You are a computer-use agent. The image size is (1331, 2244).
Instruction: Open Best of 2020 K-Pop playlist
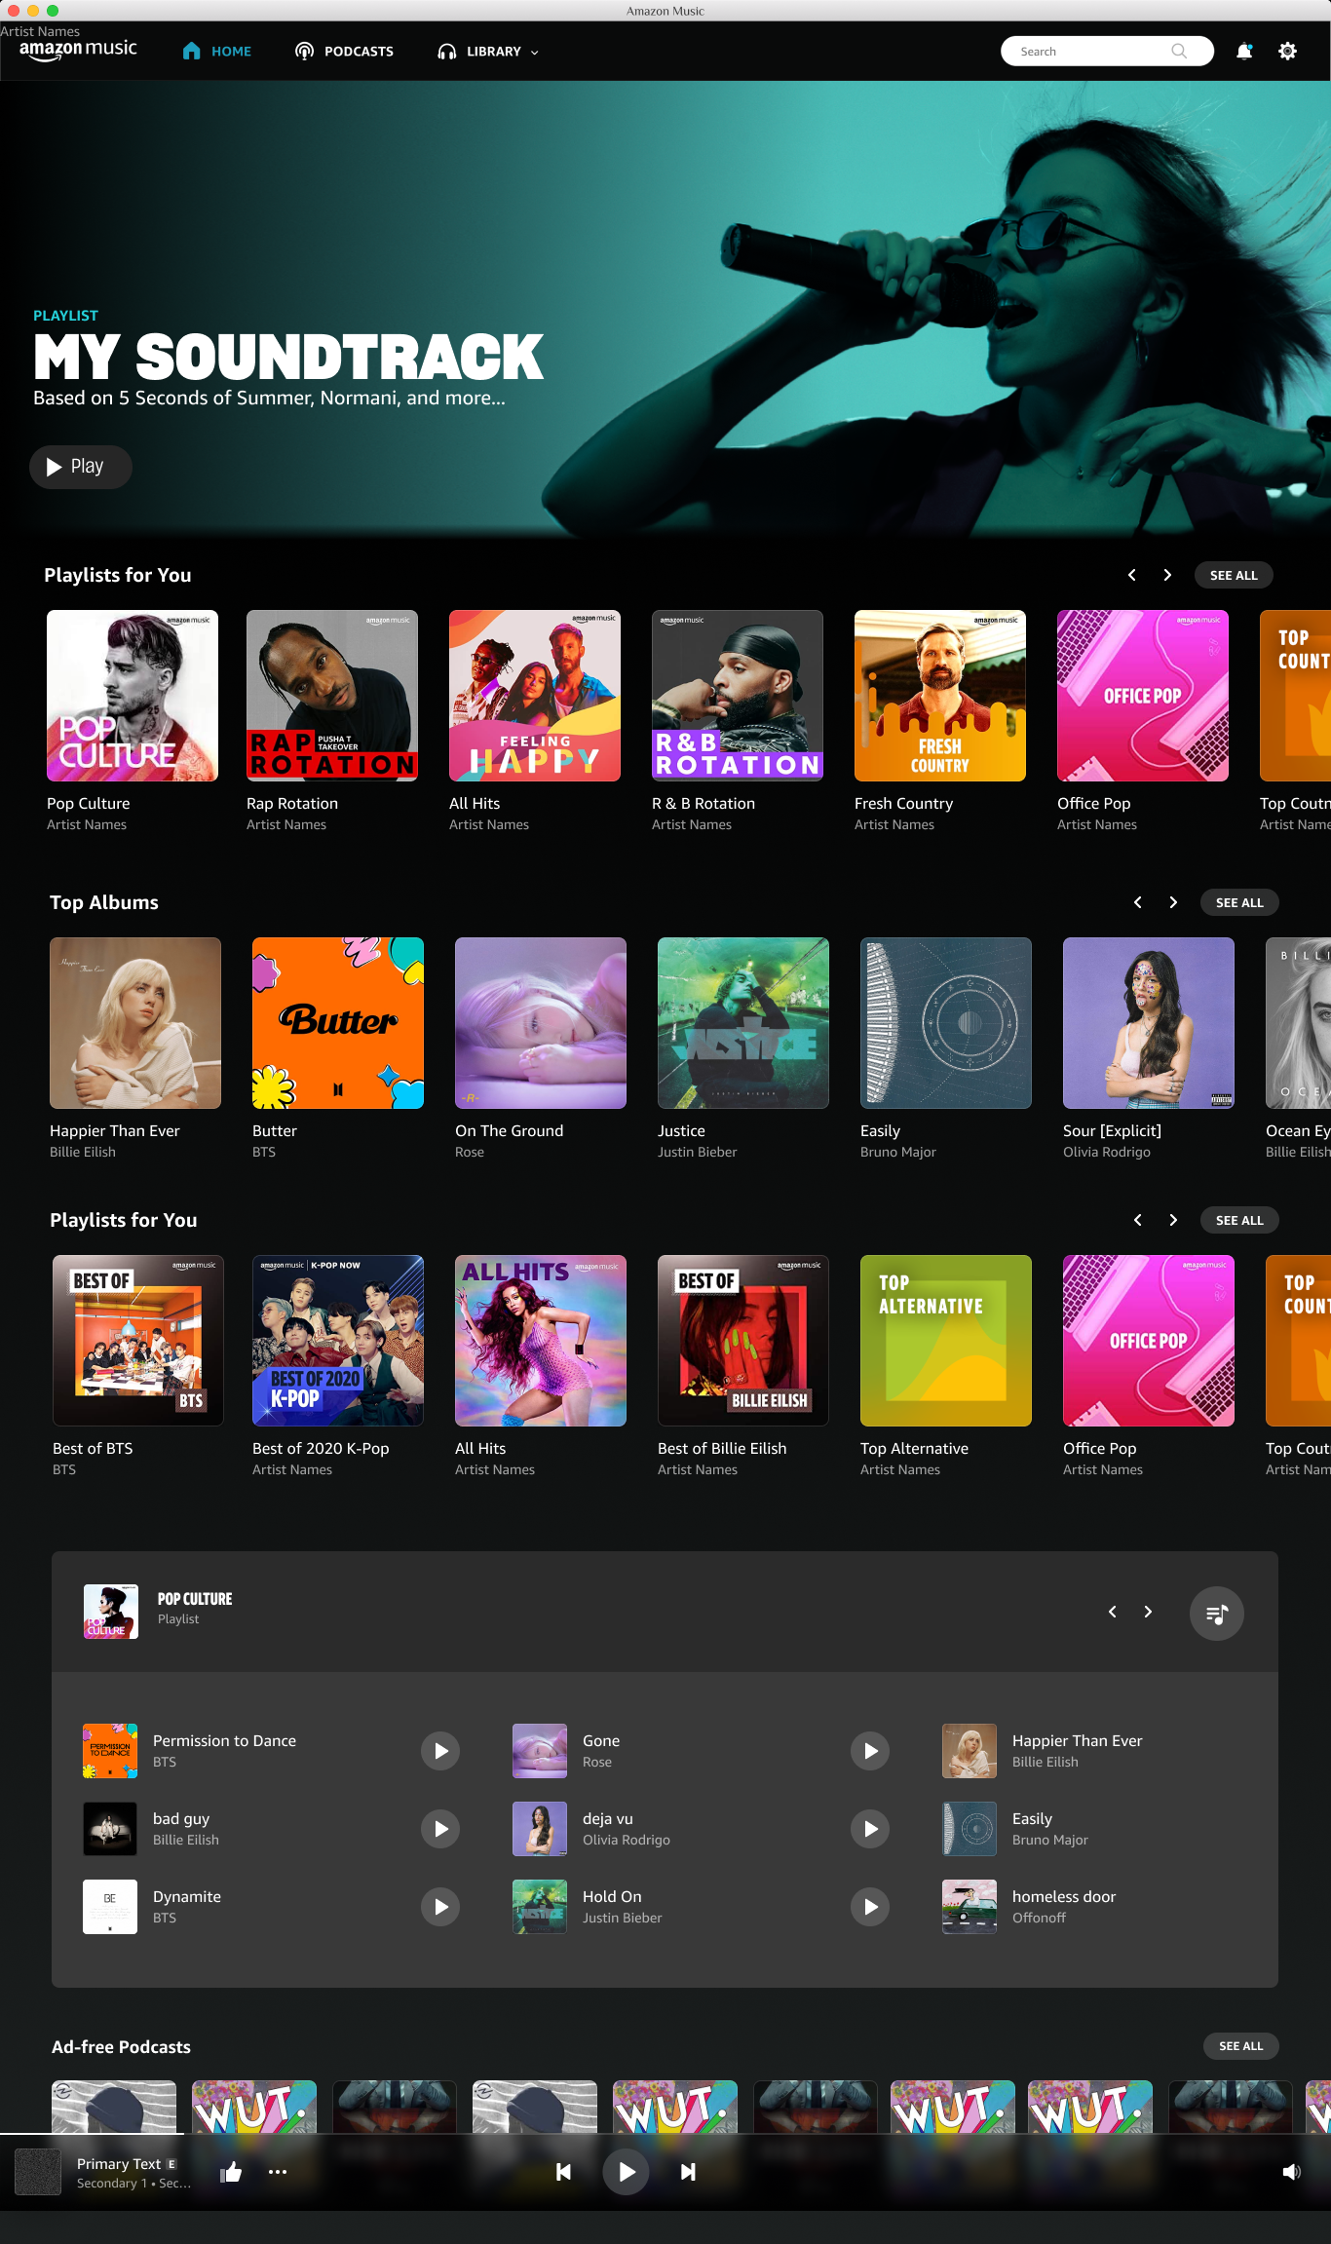pos(338,1341)
